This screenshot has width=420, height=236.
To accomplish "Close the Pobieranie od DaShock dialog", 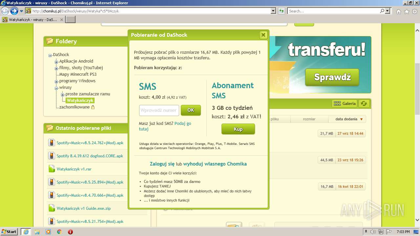I will [x=263, y=35].
